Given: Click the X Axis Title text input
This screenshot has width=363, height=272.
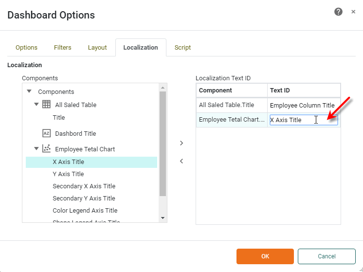Looking at the screenshot, I should coord(292,120).
